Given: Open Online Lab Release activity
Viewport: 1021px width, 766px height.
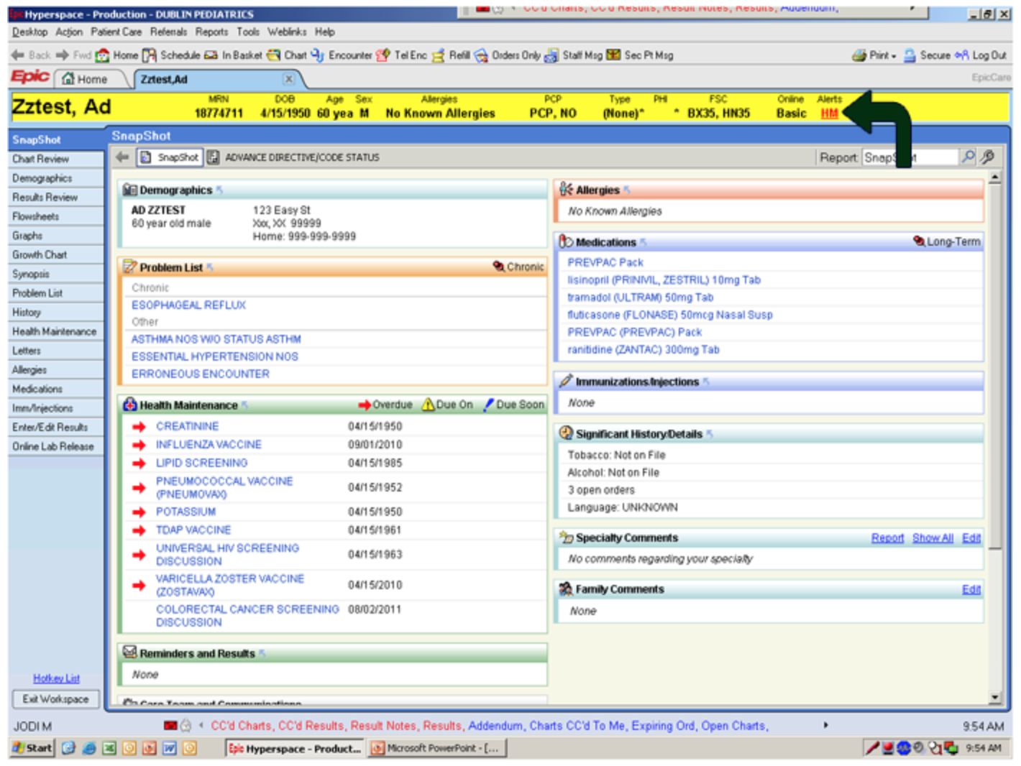Looking at the screenshot, I should [56, 446].
